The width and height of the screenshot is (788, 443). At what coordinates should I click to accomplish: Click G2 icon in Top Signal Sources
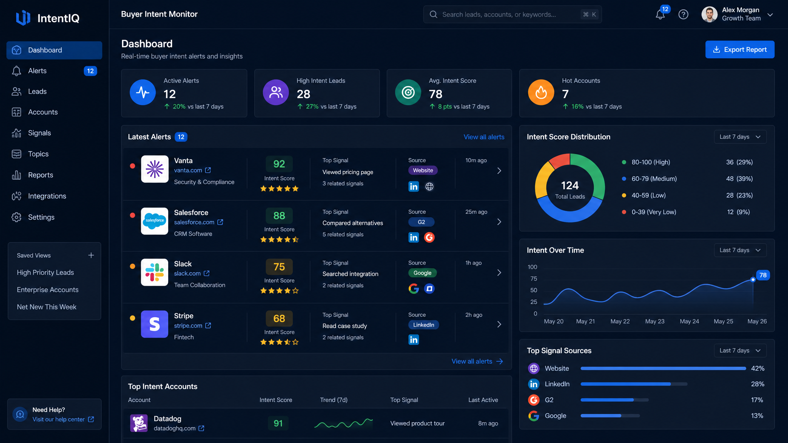534,400
